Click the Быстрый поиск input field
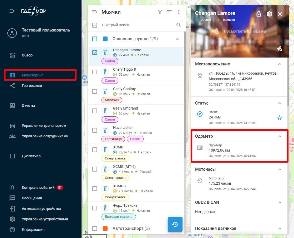 click(137, 25)
